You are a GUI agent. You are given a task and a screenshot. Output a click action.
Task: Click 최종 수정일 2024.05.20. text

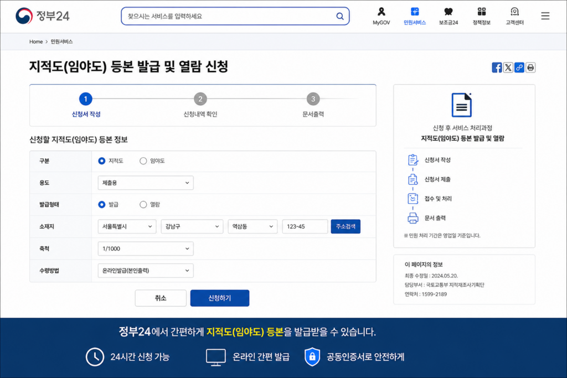tap(431, 276)
